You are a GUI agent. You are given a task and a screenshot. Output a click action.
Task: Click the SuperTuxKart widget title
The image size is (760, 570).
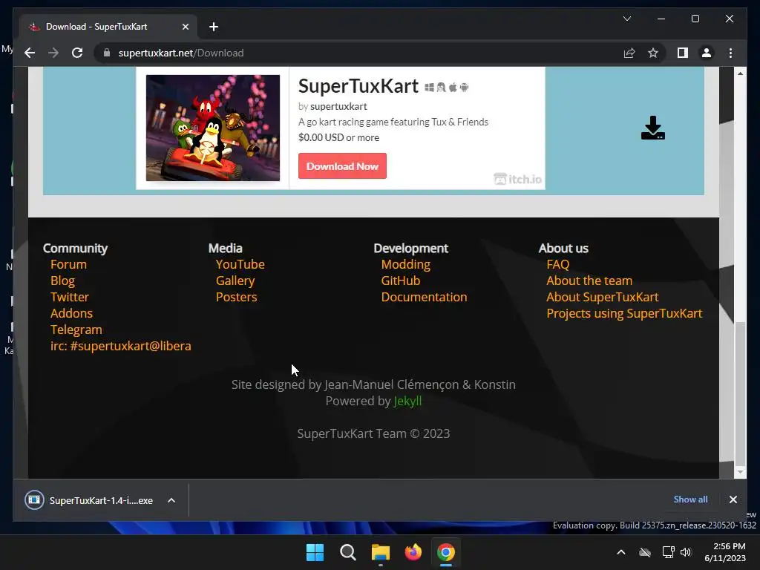point(358,86)
